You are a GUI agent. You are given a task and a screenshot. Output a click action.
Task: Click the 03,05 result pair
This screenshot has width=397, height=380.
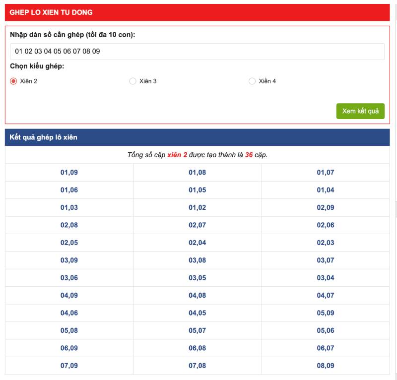coord(197,278)
